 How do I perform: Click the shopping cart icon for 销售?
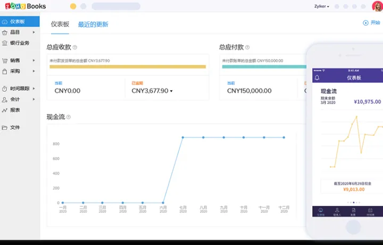click(5, 60)
